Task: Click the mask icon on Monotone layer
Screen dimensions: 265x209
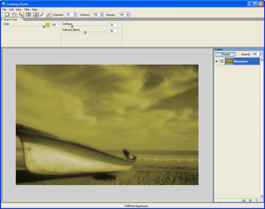Action: click(222, 61)
